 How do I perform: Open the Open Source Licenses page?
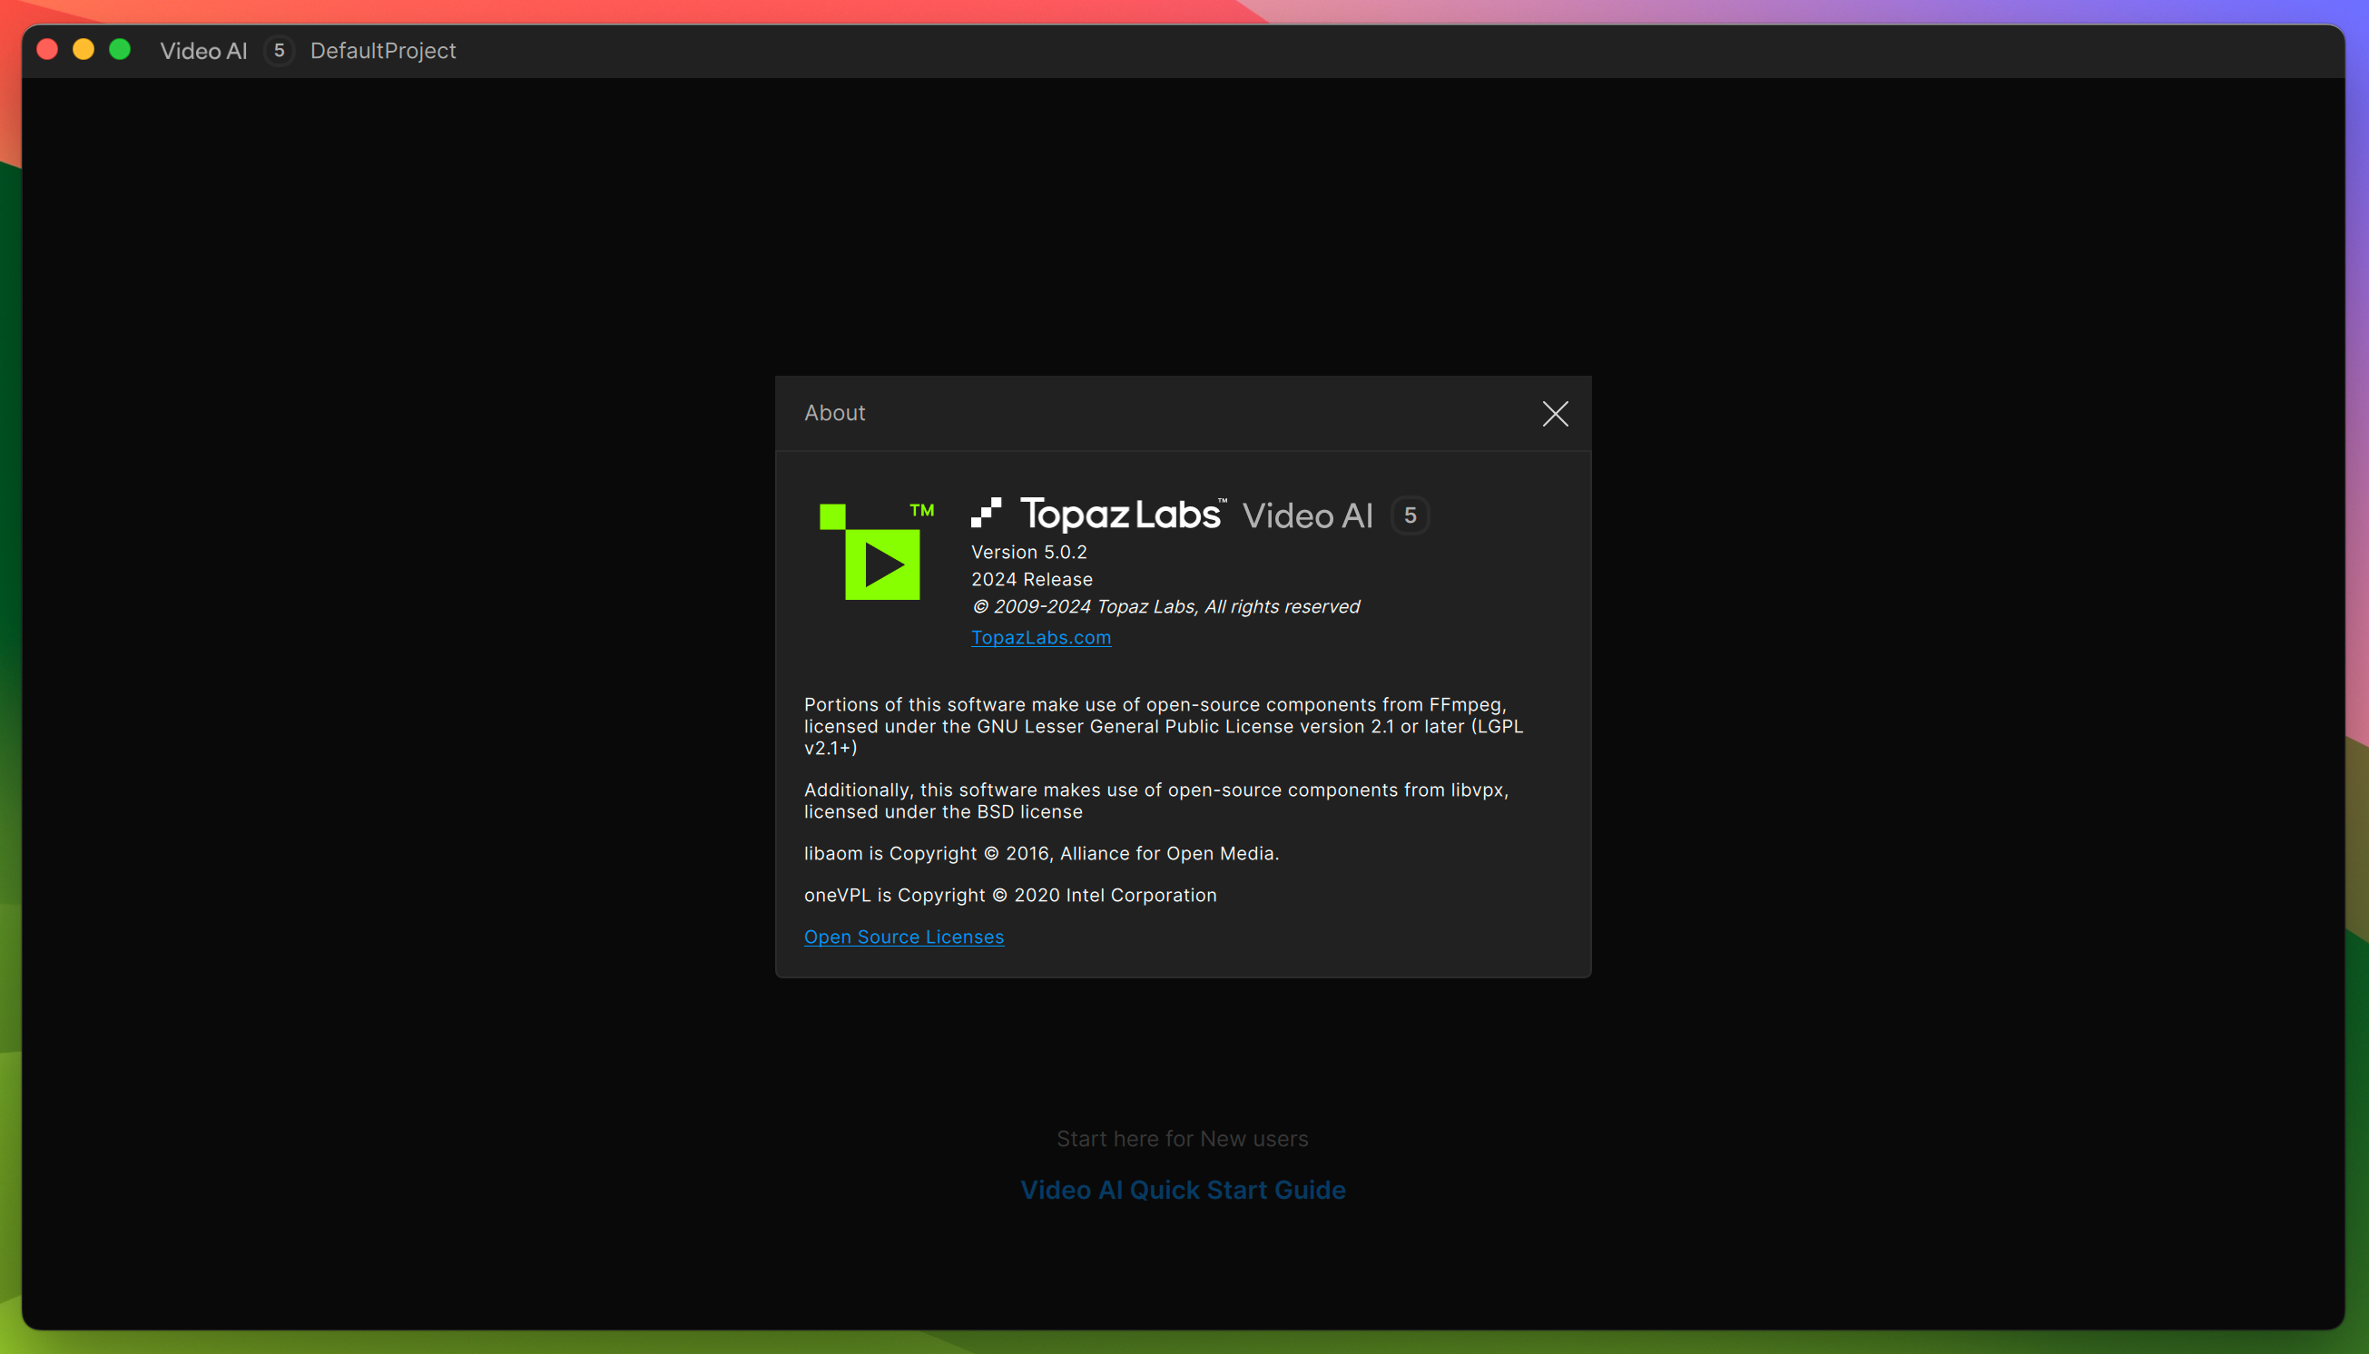click(x=903, y=936)
